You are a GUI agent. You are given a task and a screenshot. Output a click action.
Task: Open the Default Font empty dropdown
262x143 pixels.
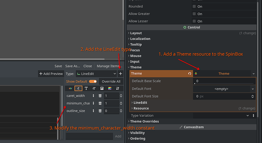click(x=224, y=89)
